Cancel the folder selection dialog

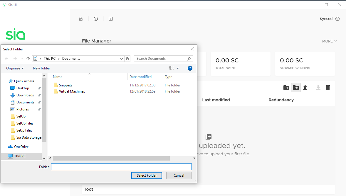(179, 175)
